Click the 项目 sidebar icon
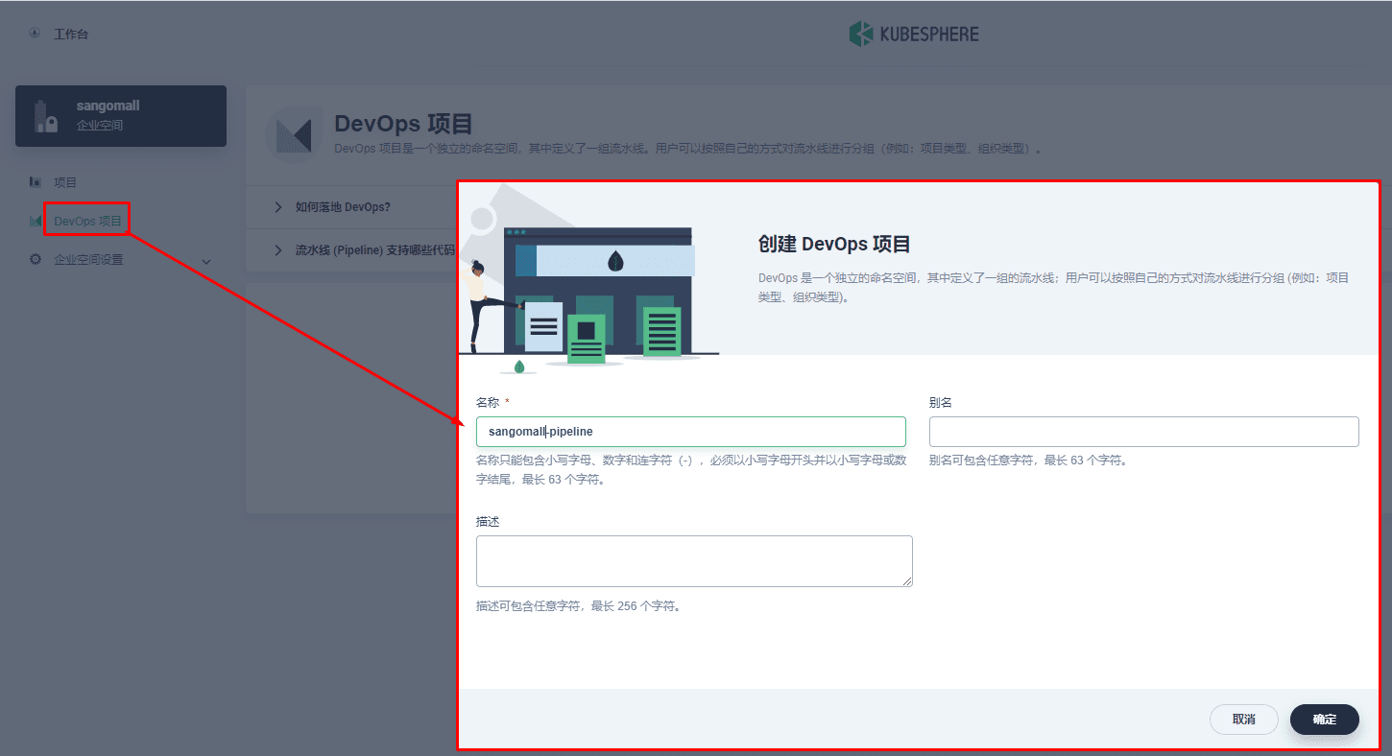This screenshot has height=756, width=1392. tap(36, 182)
